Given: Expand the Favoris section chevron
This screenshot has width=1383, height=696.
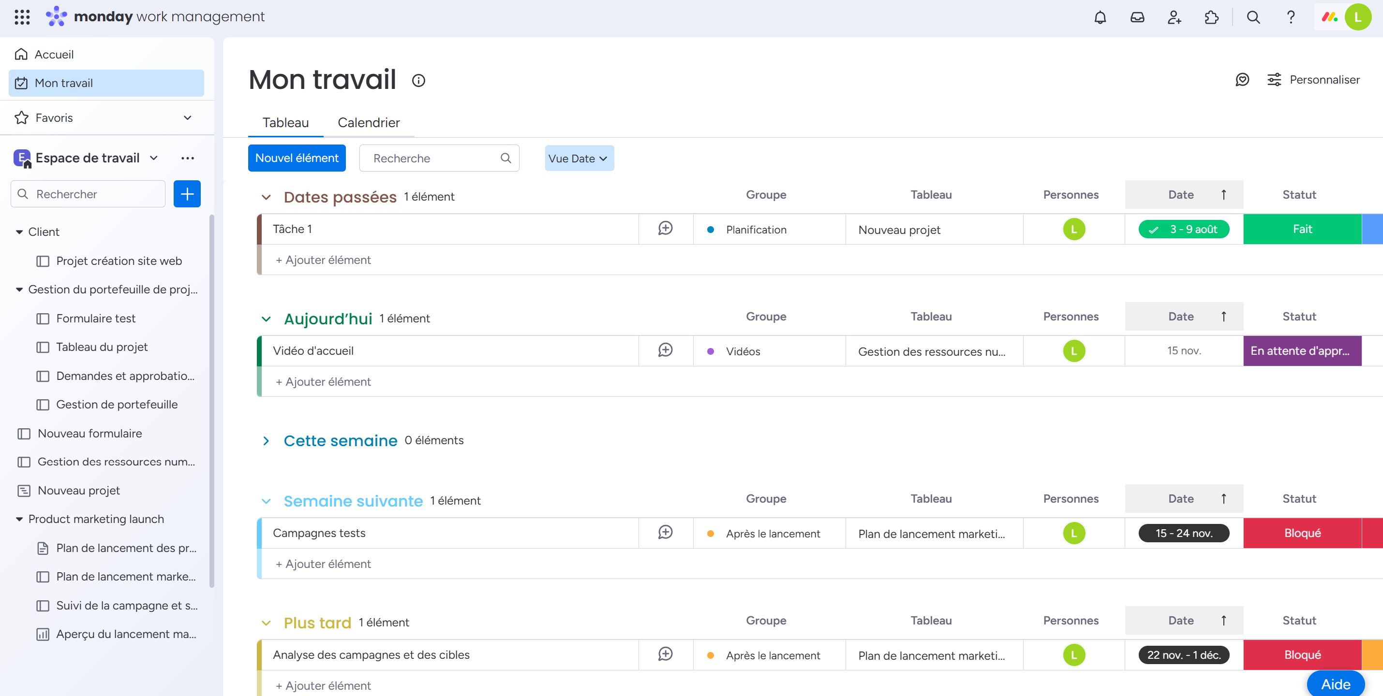Looking at the screenshot, I should 187,117.
